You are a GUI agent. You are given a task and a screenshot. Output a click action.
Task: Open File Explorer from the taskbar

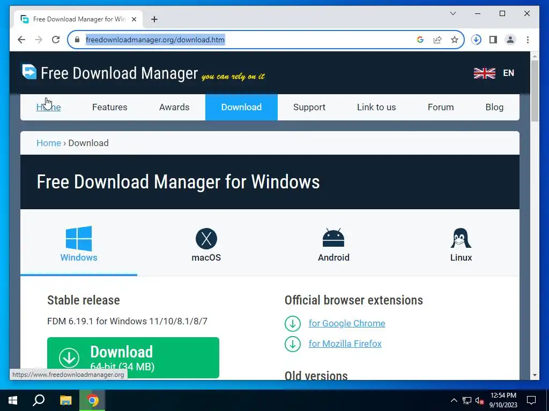pos(65,400)
